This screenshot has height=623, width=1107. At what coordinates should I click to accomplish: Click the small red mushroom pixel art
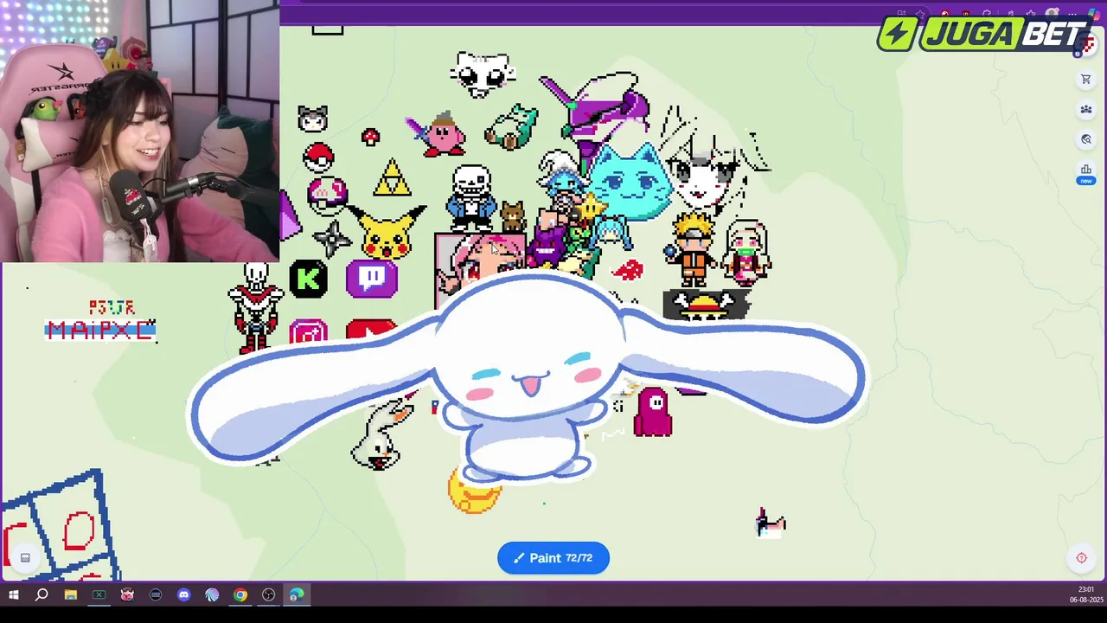coord(370,137)
